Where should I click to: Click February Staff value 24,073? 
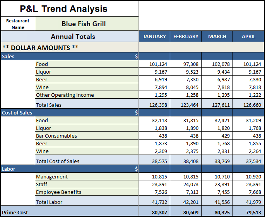[x=186, y=184]
